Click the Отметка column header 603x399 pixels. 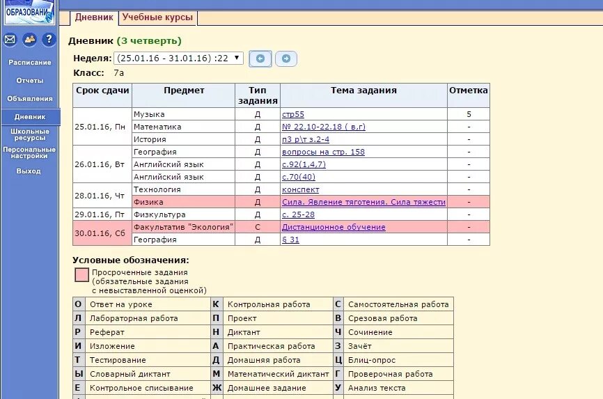click(469, 95)
